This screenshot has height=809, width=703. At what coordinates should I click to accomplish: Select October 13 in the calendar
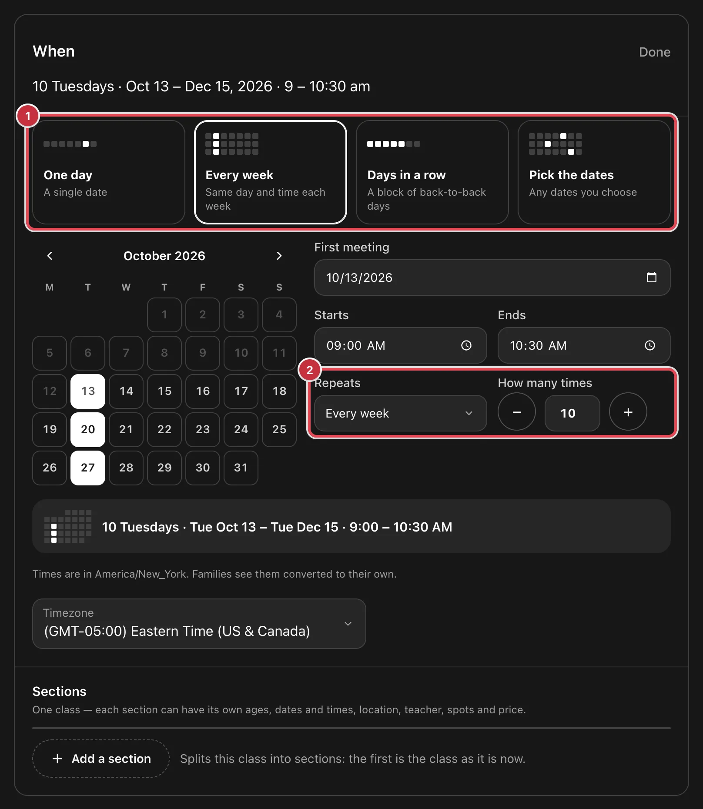[x=88, y=391]
